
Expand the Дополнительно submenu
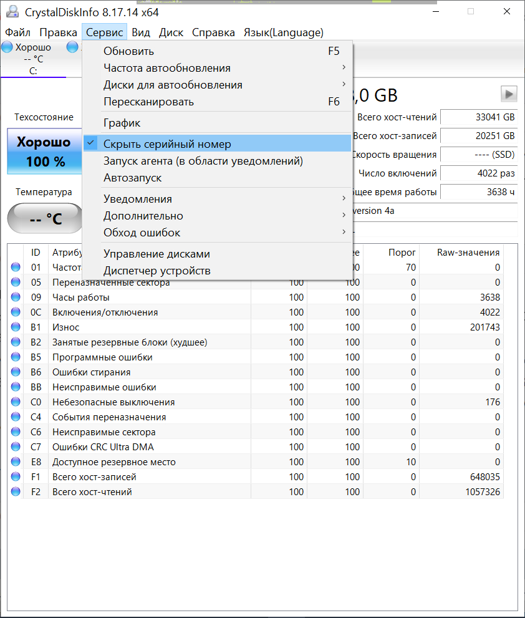[x=217, y=216]
